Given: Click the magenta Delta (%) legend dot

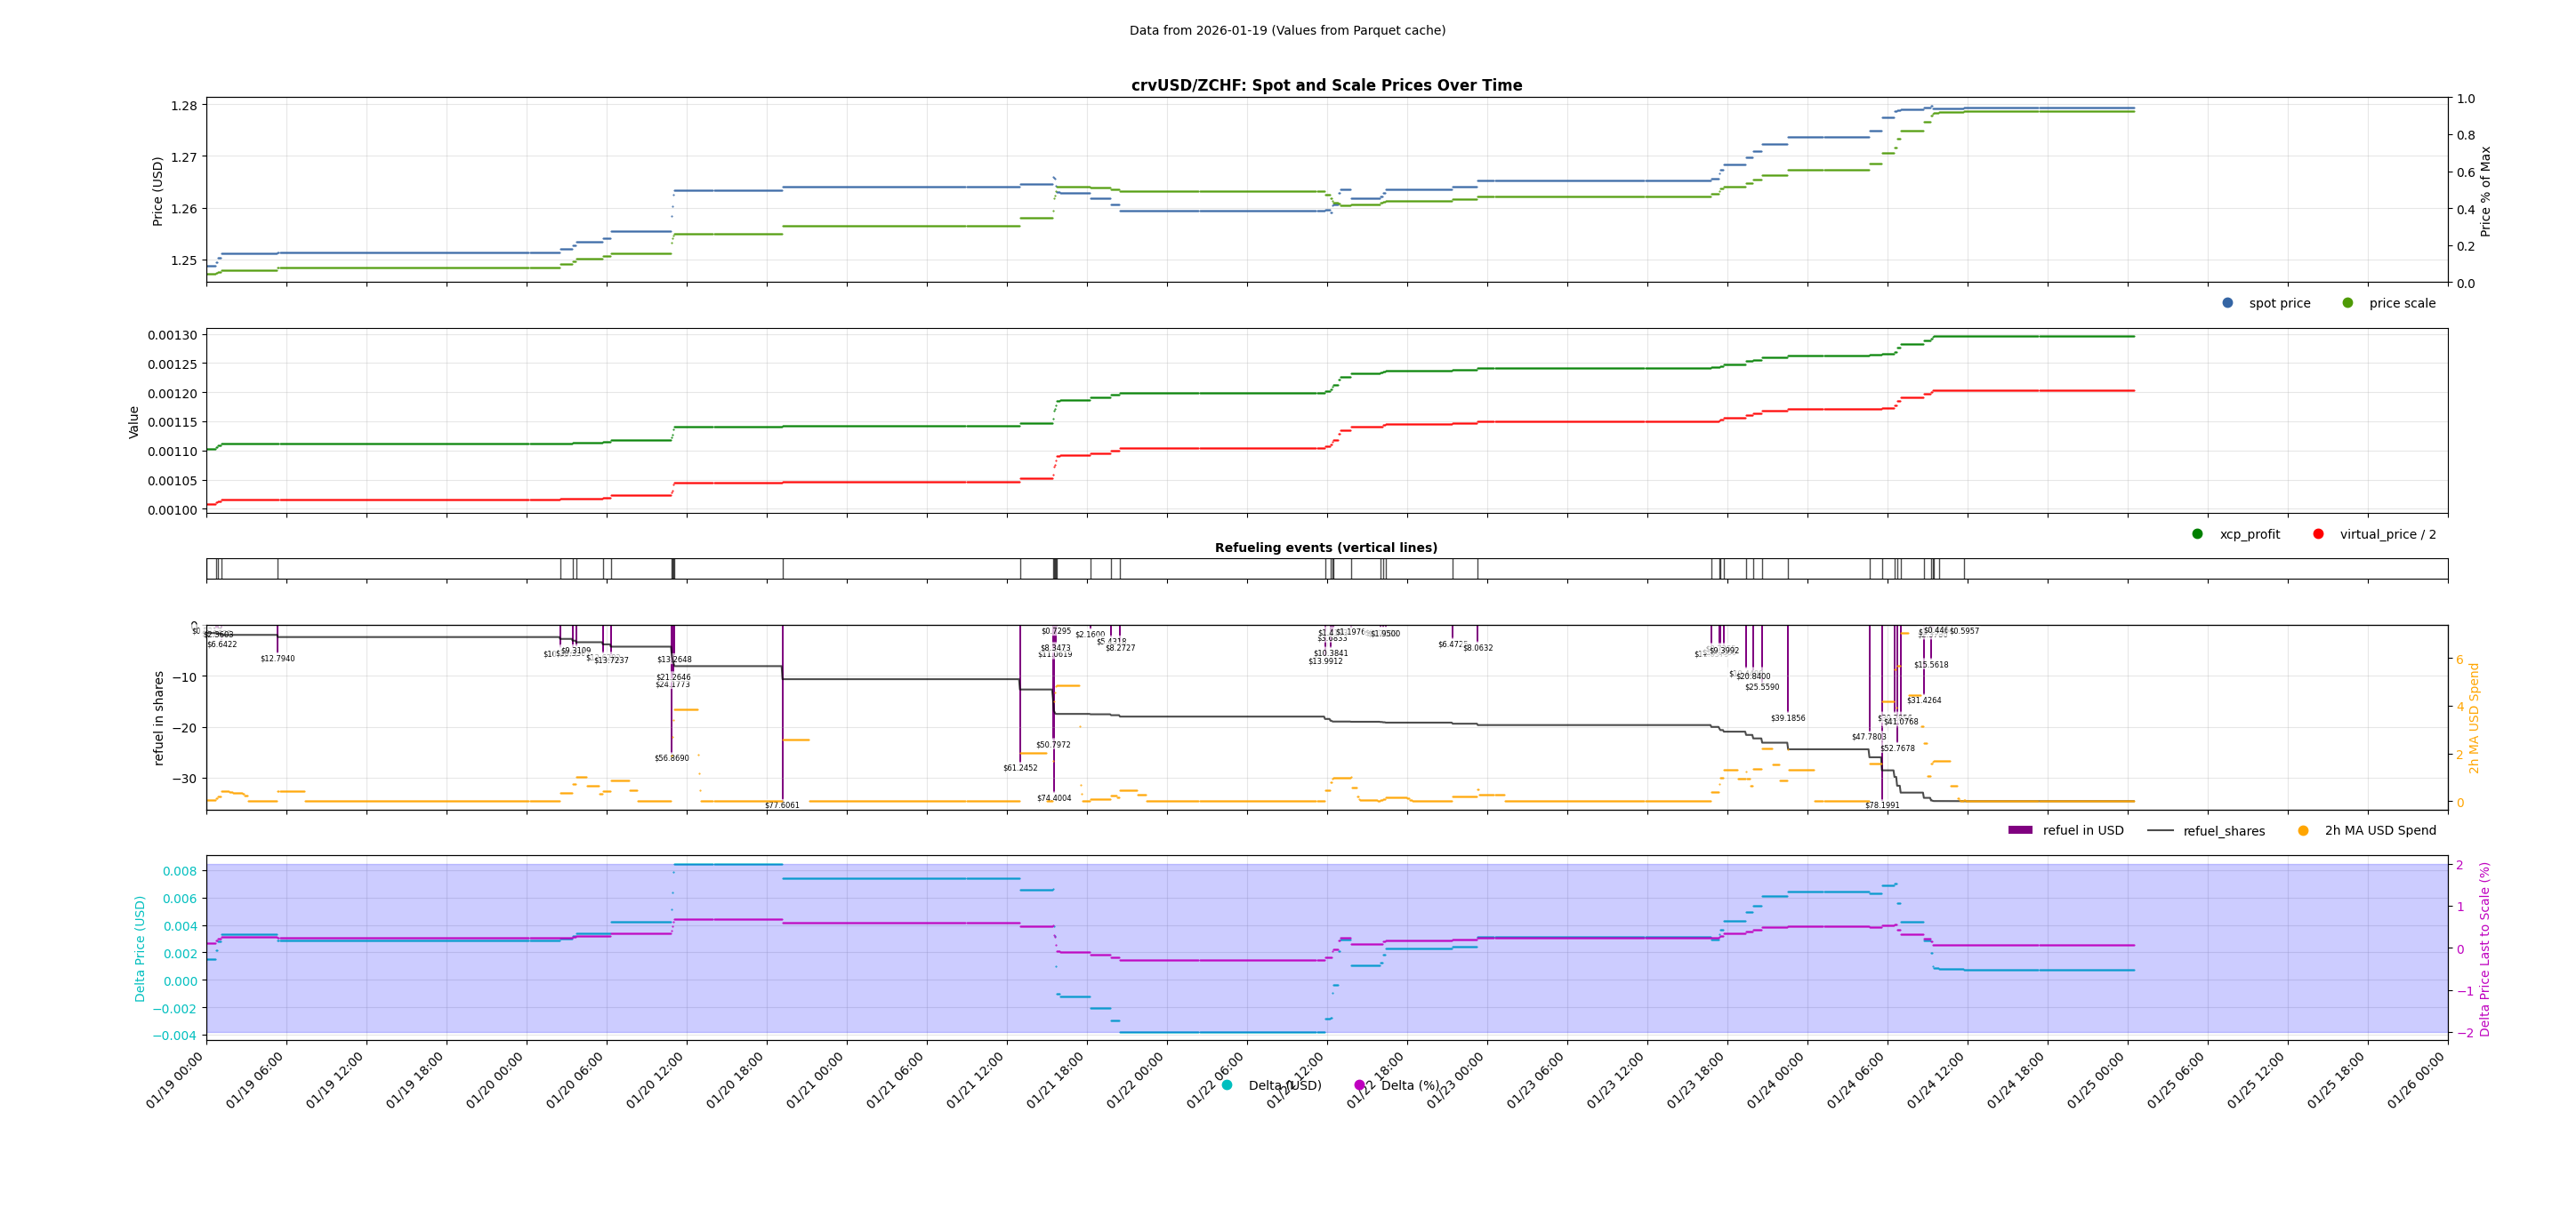Looking at the screenshot, I should (x=1359, y=1085).
